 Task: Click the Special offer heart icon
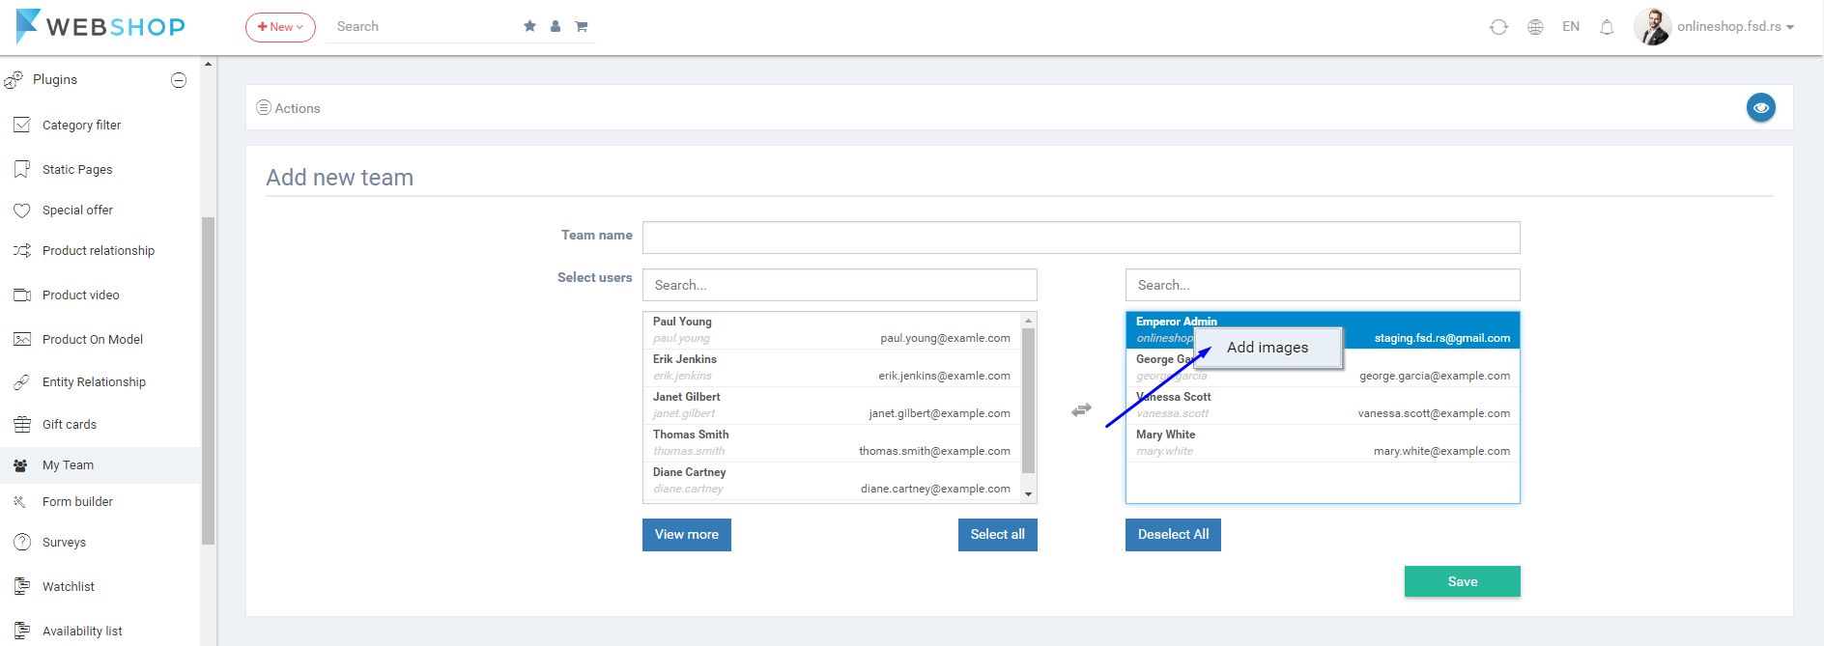click(22, 211)
